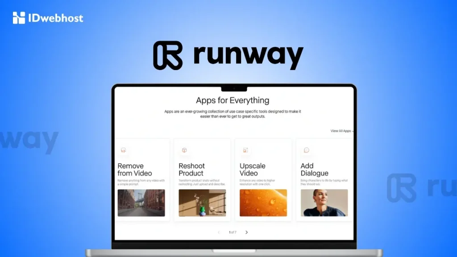
Task: Click the Add Dialogue speech bubble icon
Action: [x=306, y=150]
